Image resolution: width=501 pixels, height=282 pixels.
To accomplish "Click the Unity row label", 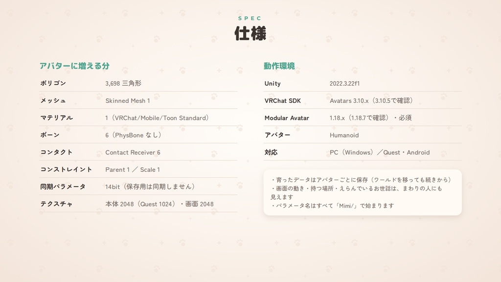I will click(x=273, y=83).
